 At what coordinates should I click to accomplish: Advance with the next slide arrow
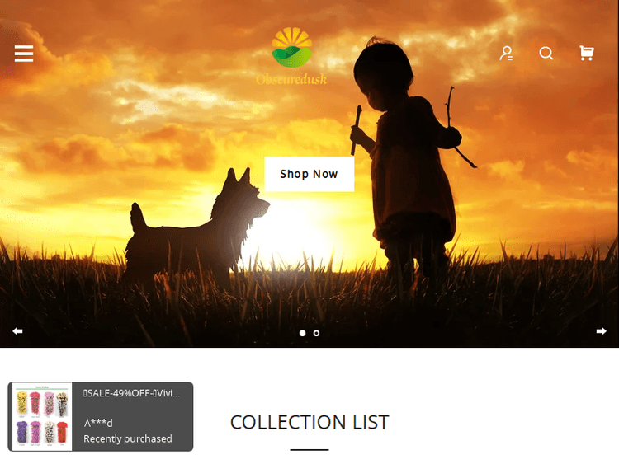601,331
